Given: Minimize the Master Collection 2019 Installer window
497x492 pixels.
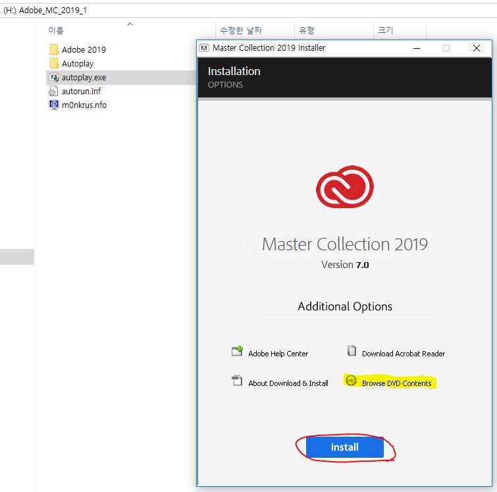Looking at the screenshot, I should tap(417, 48).
